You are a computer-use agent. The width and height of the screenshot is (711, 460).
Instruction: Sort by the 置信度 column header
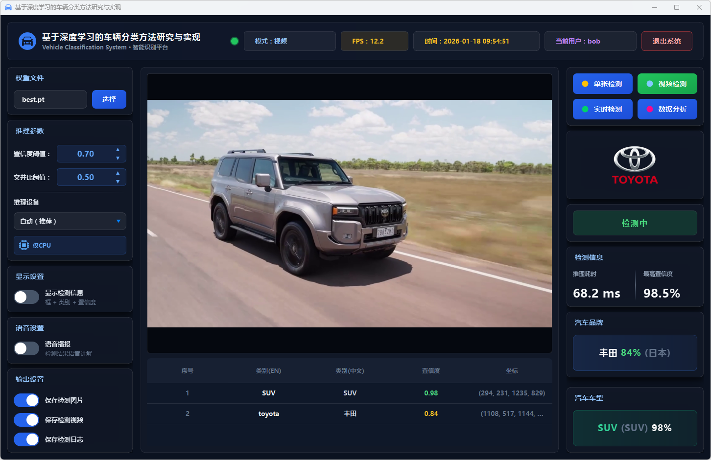click(431, 371)
